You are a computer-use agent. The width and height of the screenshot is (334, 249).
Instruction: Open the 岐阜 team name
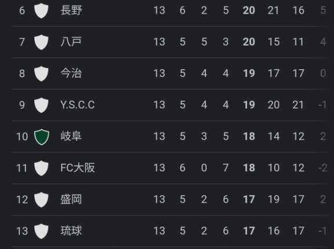[x=71, y=136]
